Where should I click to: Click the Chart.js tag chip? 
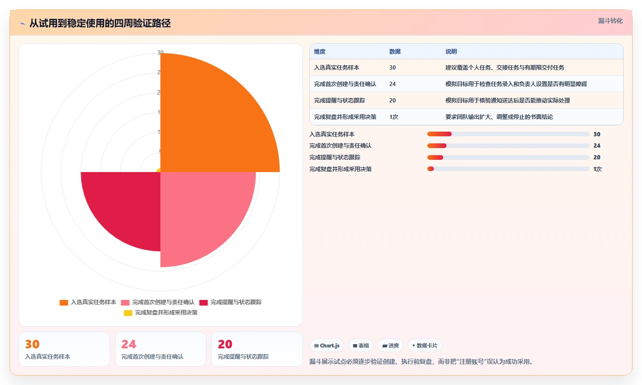click(x=327, y=346)
